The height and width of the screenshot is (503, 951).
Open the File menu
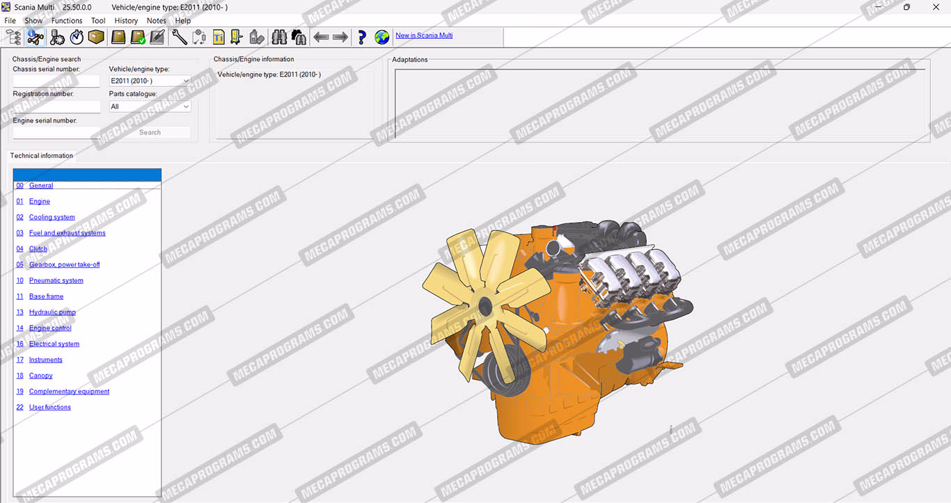pyautogui.click(x=10, y=21)
